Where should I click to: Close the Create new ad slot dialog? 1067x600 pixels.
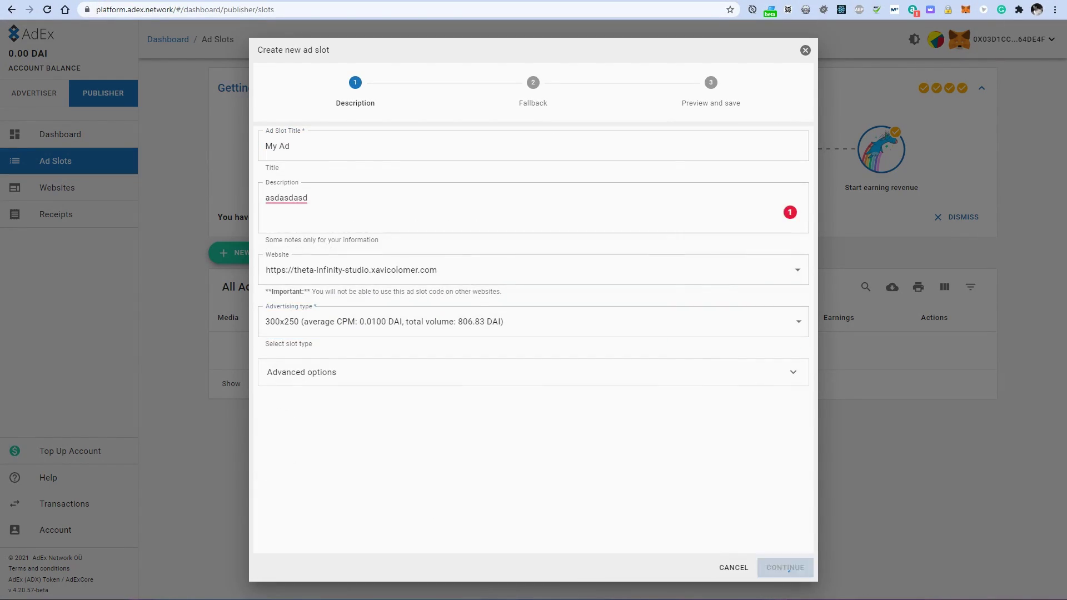(x=805, y=51)
